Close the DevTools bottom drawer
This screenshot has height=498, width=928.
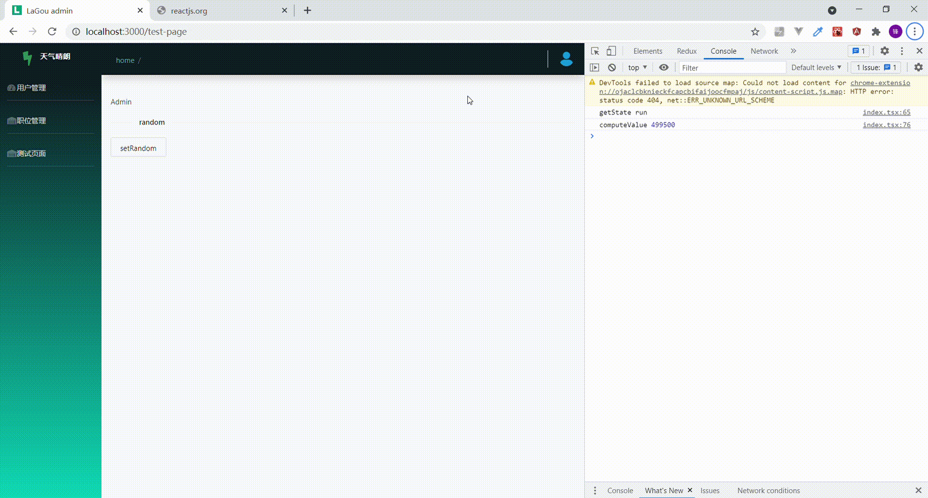click(918, 490)
